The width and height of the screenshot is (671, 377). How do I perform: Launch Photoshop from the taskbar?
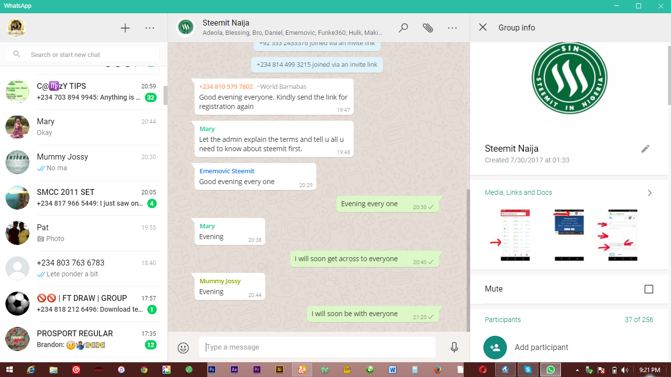212,369
